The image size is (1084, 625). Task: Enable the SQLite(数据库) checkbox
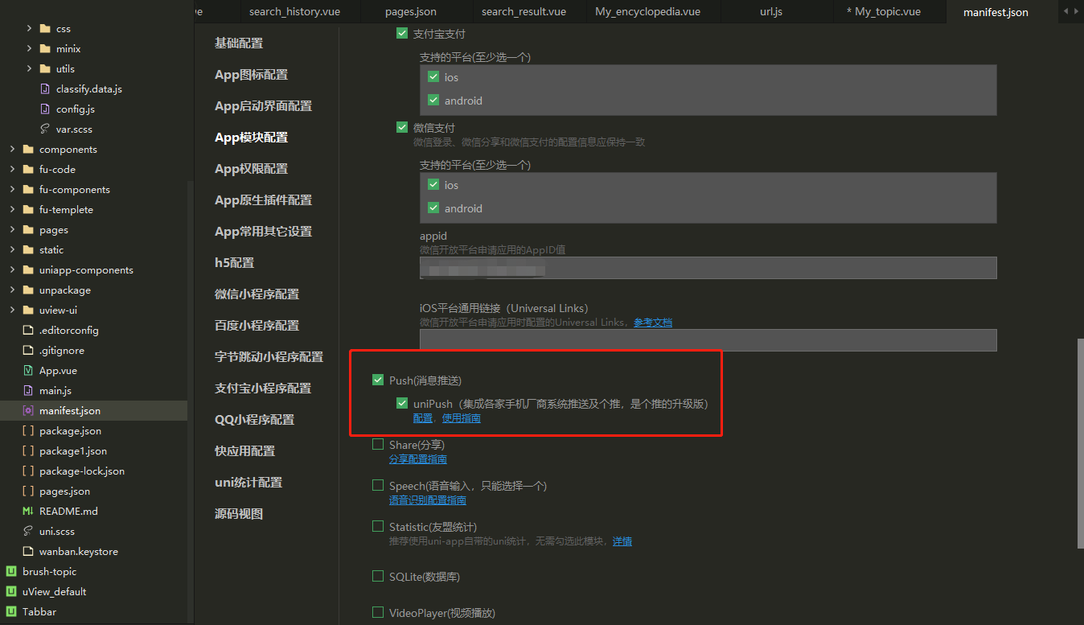378,576
